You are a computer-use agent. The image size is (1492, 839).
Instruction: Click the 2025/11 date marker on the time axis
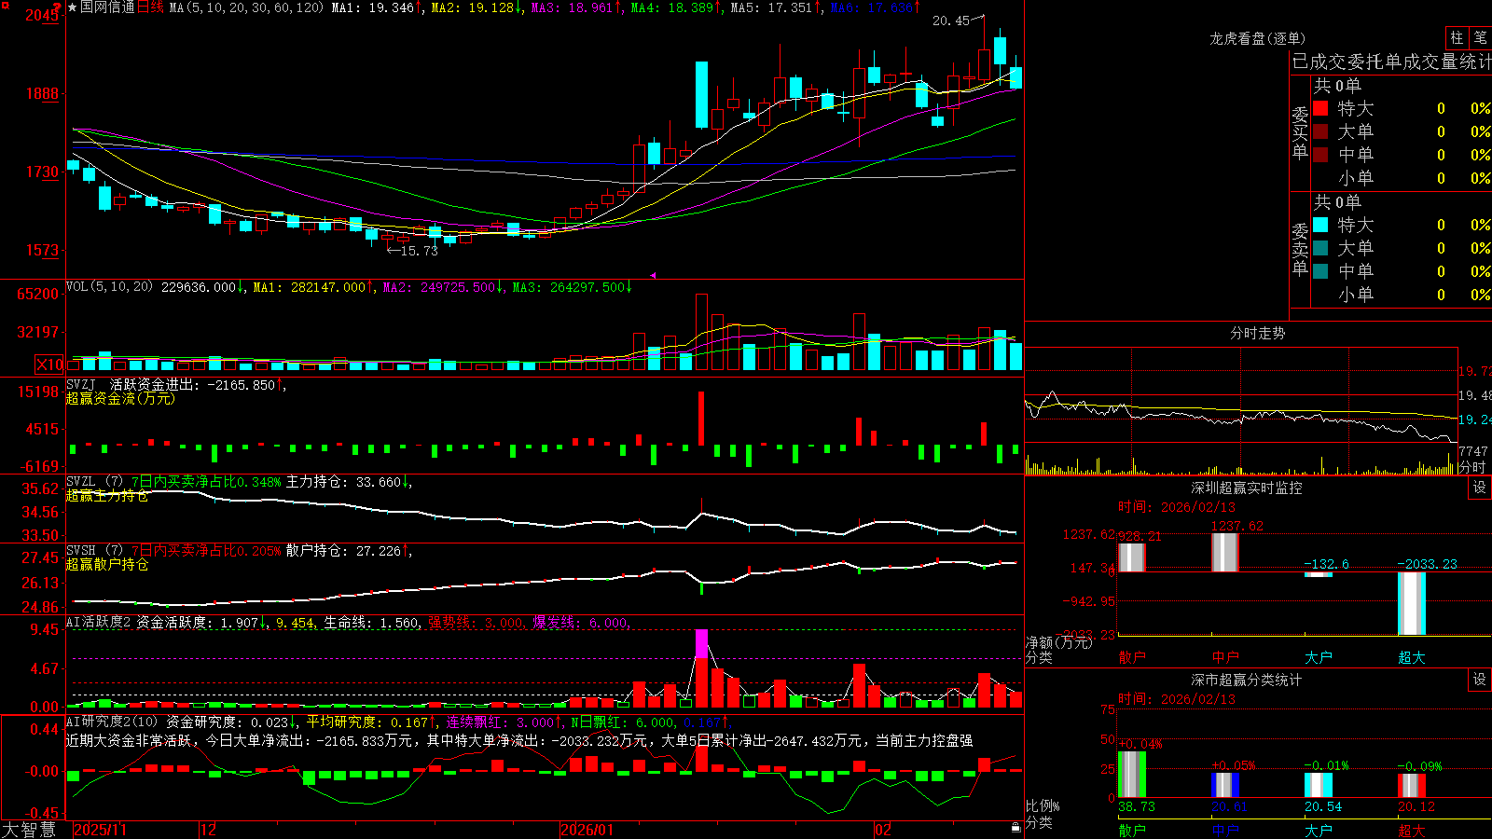pyautogui.click(x=100, y=830)
